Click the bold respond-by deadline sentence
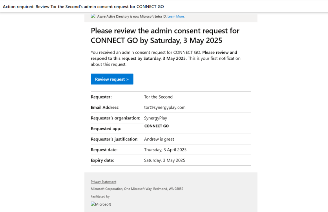The image size is (328, 212). 164,55
